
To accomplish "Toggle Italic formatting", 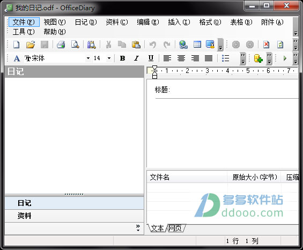I will (137, 58).
